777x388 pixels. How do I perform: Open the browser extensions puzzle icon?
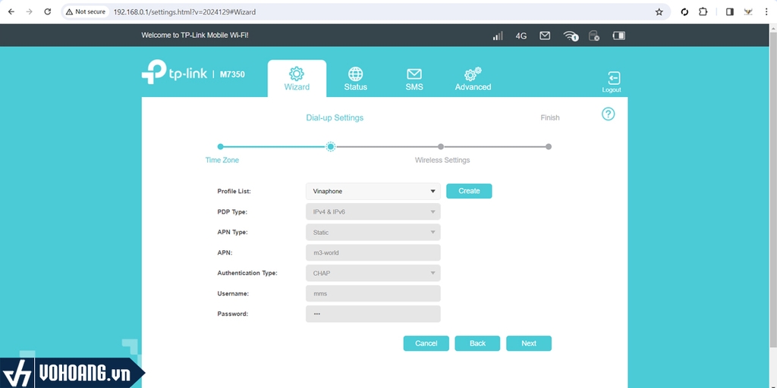click(703, 12)
